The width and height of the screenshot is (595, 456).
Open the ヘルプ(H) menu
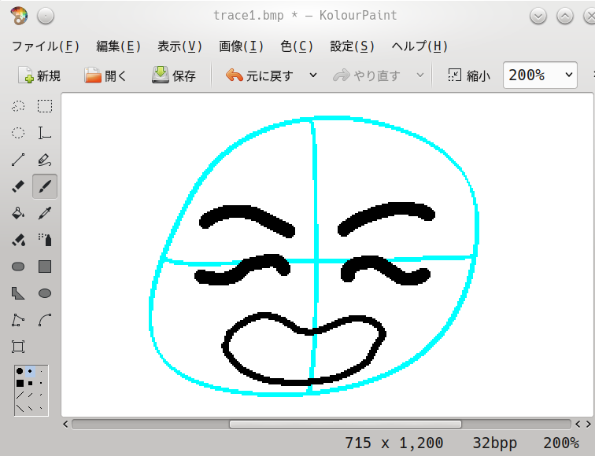[x=419, y=46]
